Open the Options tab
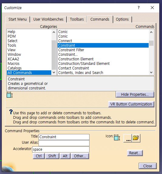This screenshot has width=162, height=174. tap(122, 19)
